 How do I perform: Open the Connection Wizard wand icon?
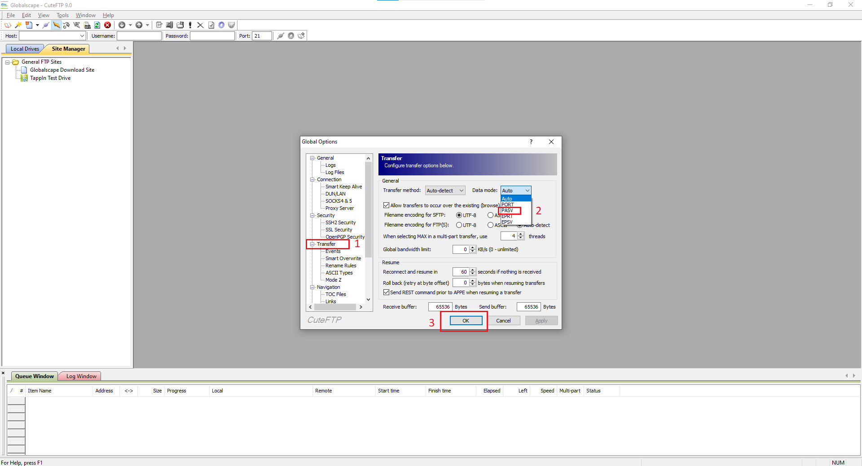point(18,25)
